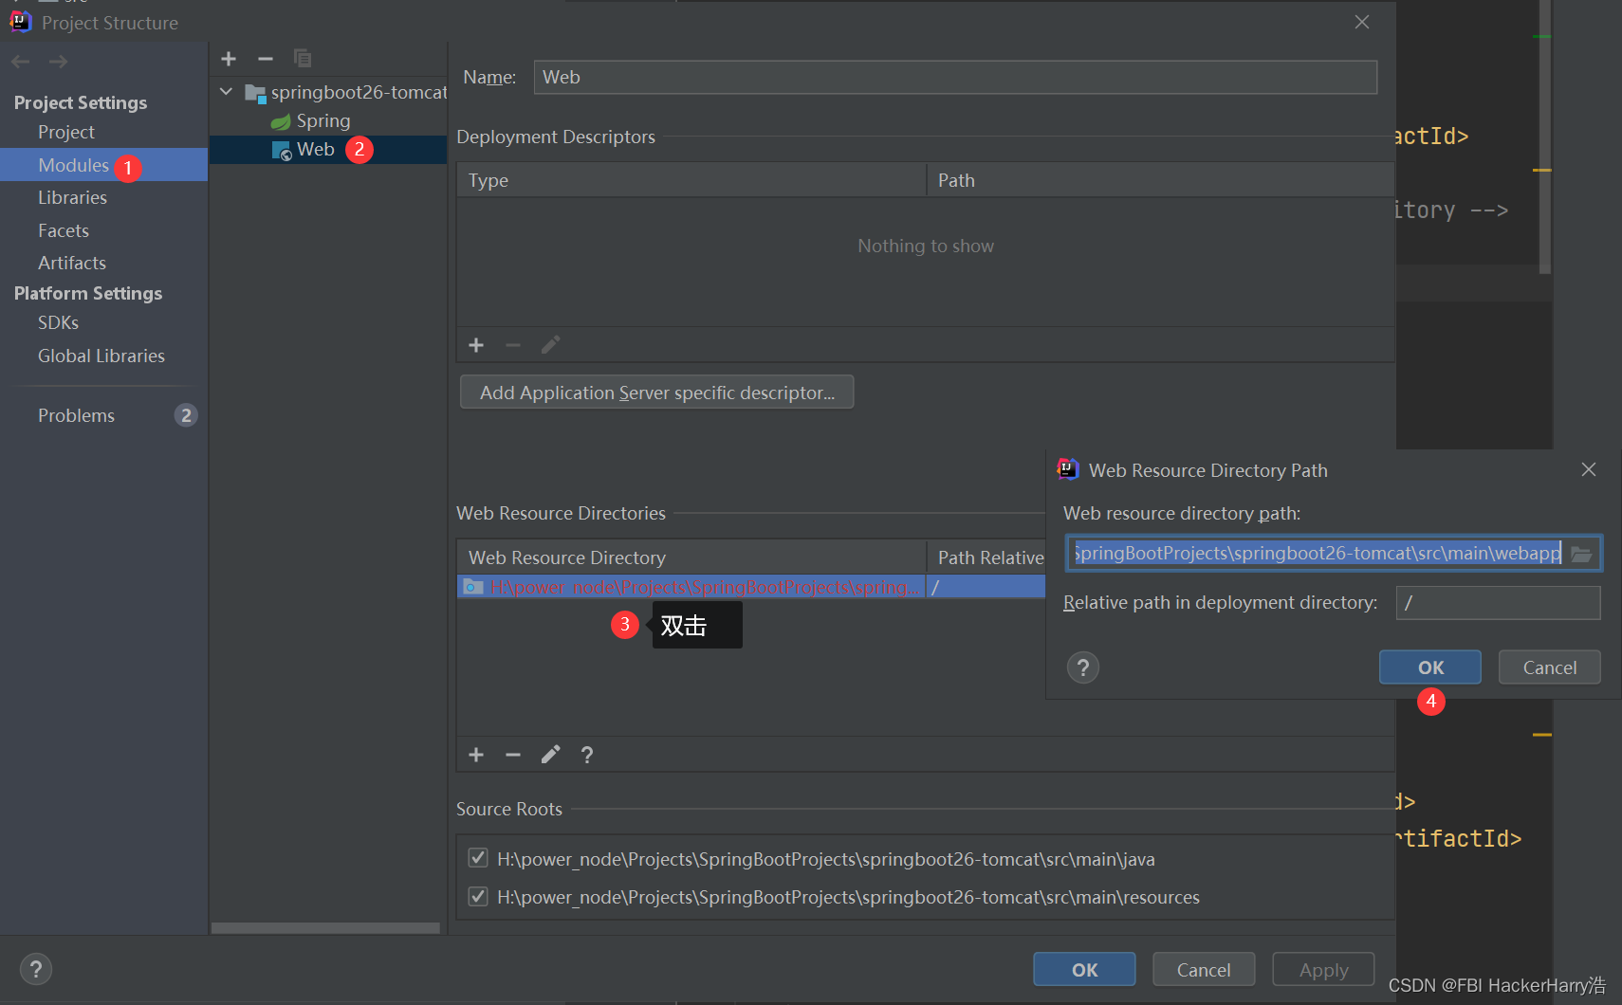This screenshot has height=1005, width=1622.
Task: Collapse the springboot26-tomcat tree node
Action: click(x=226, y=92)
